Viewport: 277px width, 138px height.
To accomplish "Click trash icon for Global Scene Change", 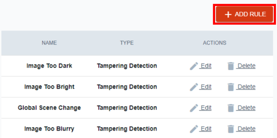I will click(x=231, y=108).
